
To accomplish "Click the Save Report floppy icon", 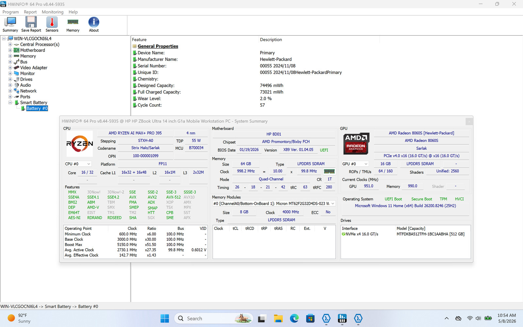I will 31,25.
